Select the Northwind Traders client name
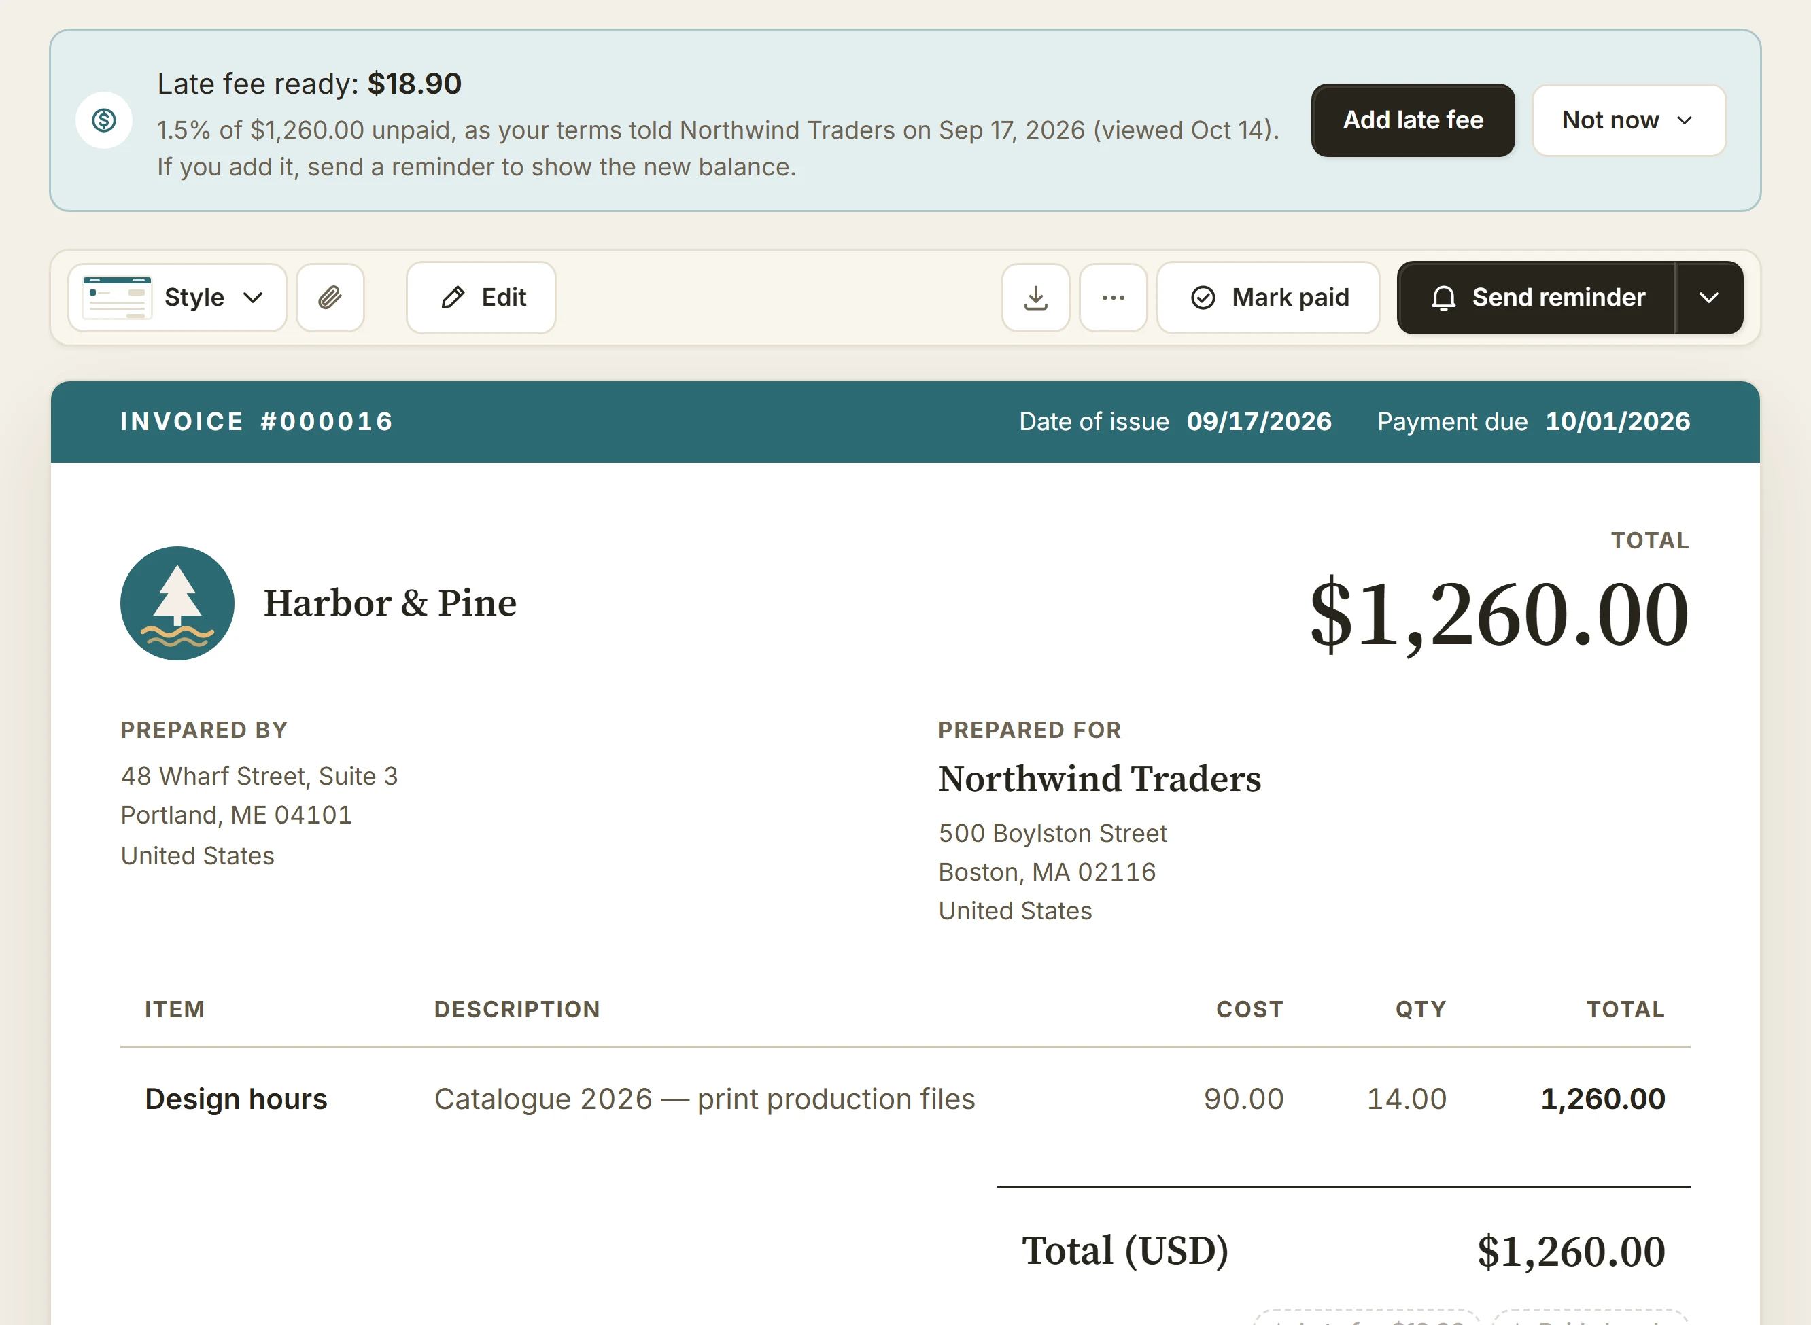Screen dimensions: 1811x1325 [x=1099, y=779]
